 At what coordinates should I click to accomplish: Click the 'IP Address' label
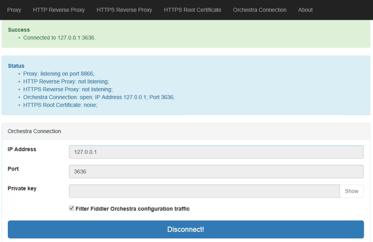(x=22, y=149)
